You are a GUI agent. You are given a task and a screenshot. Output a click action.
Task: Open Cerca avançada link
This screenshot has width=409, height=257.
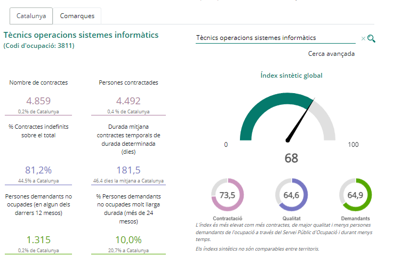click(x=331, y=54)
